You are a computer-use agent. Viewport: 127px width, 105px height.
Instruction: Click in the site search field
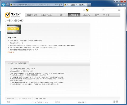click(x=110, y=10)
